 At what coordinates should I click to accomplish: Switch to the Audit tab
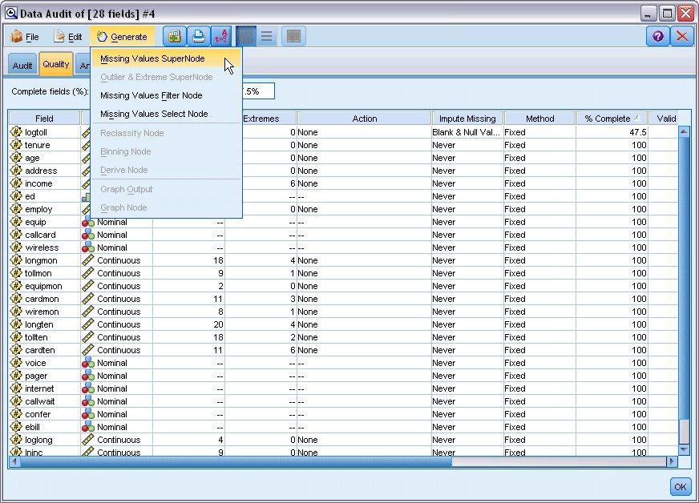click(22, 66)
